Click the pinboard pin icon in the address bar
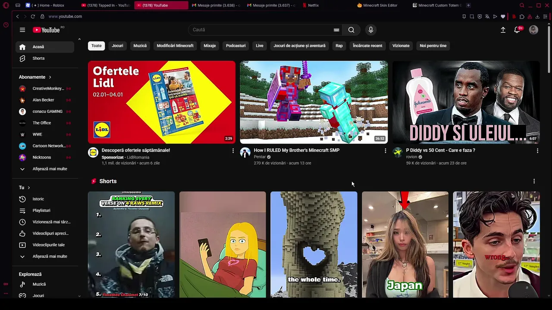 click(x=464, y=16)
